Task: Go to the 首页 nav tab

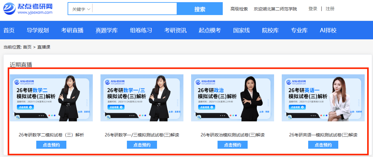Action: coord(9,30)
